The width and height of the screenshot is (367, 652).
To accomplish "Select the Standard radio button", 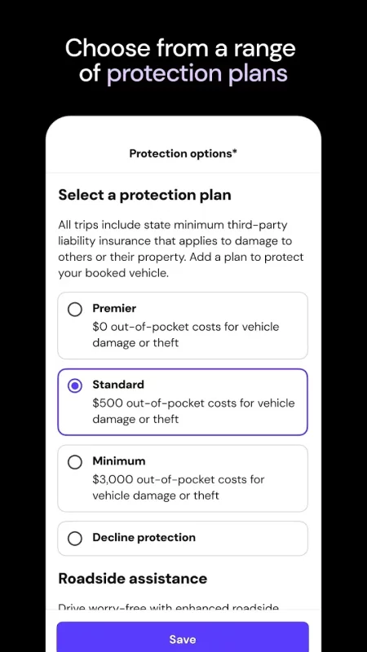I will click(75, 385).
